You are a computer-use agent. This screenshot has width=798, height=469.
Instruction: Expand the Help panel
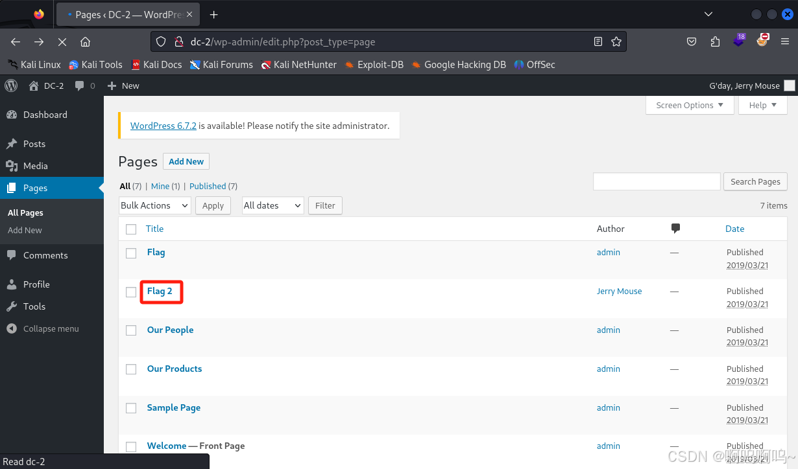tap(763, 105)
